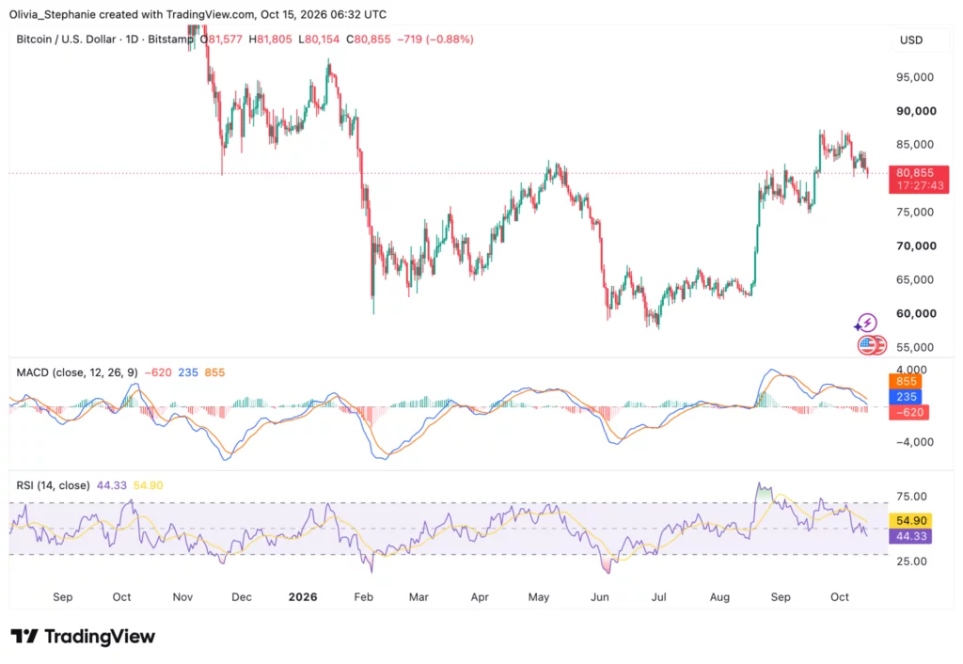Click the 75.00 RSI axis label

[912, 497]
